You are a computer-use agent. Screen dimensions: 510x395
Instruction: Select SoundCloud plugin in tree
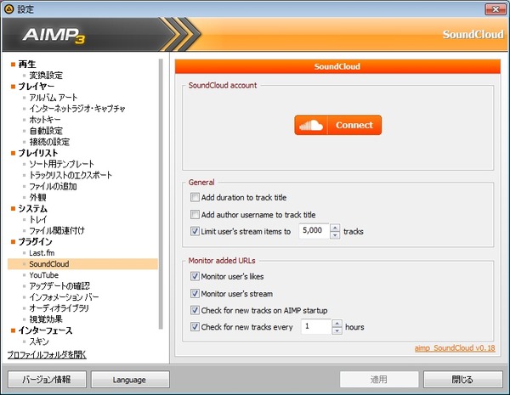coord(49,264)
